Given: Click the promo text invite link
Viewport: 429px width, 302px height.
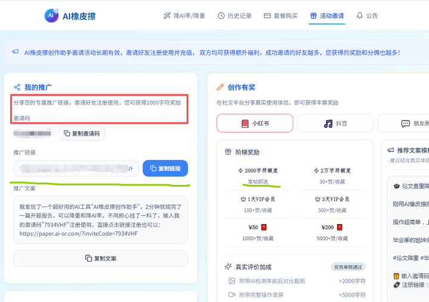Looking at the screenshot, I should (x=77, y=234).
